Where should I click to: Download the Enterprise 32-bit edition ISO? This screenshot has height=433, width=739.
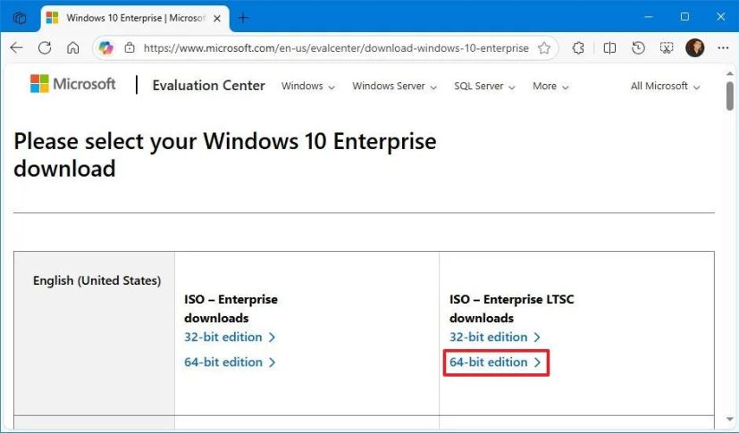(230, 337)
